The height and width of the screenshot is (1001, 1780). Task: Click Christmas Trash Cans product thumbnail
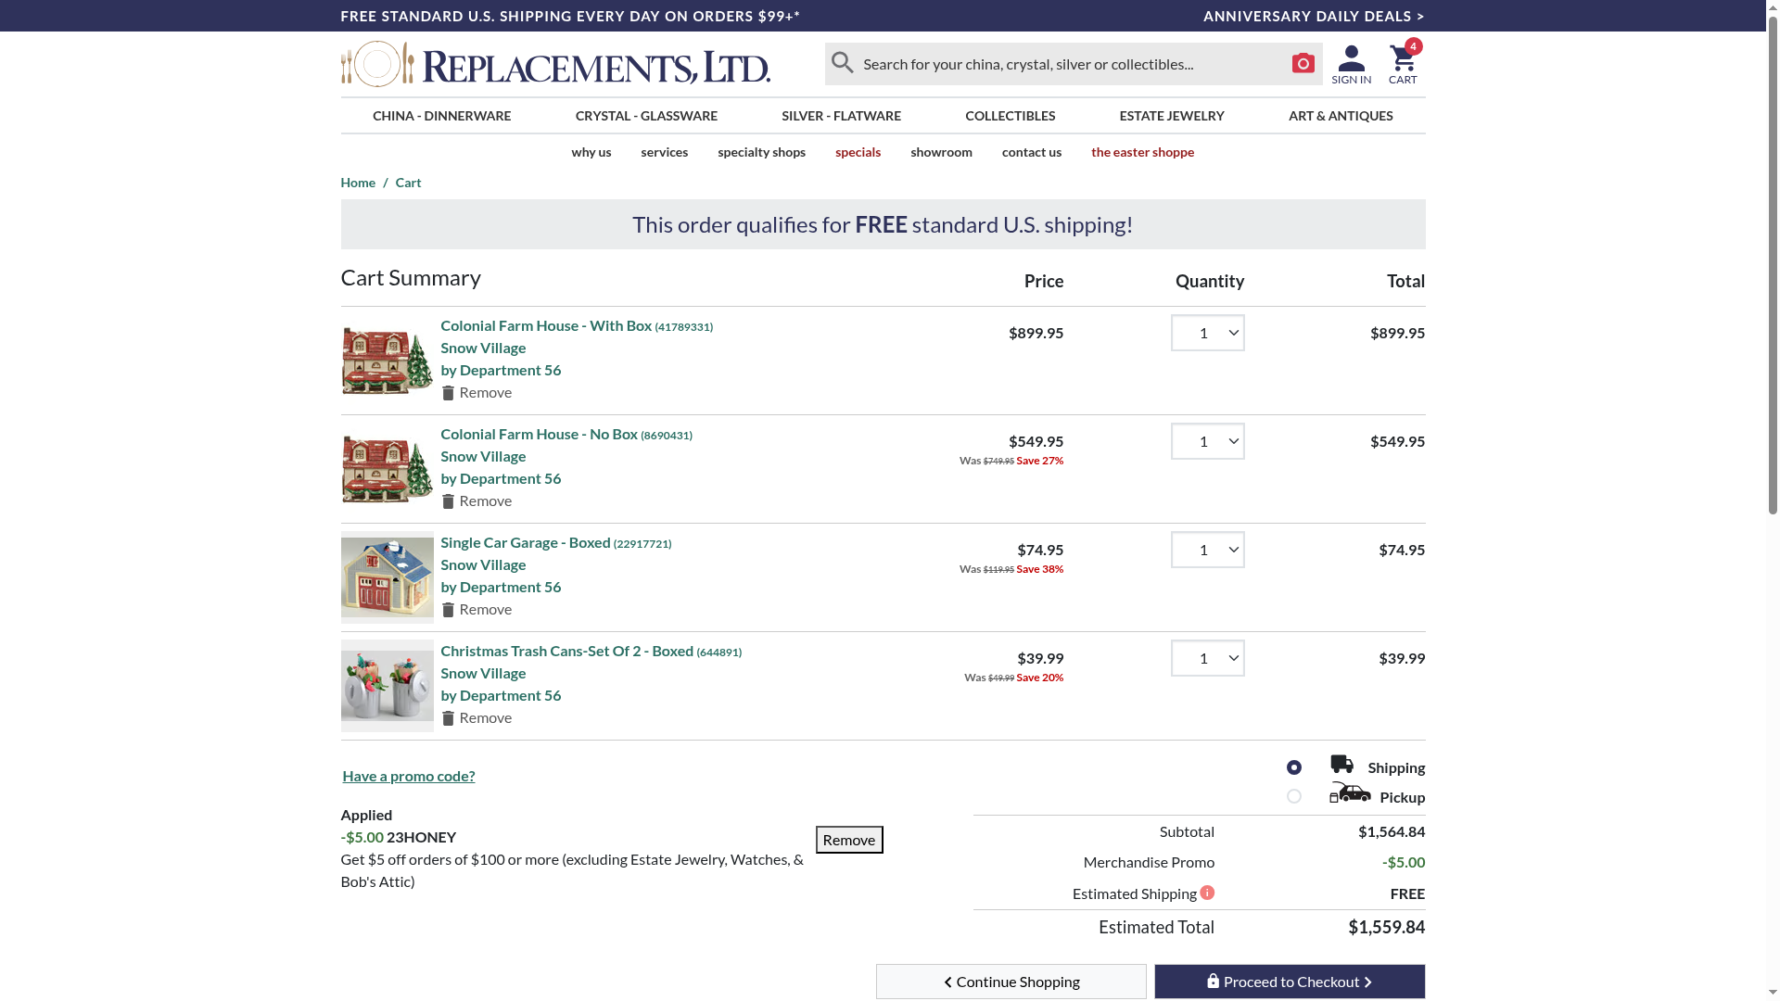pos(387,686)
